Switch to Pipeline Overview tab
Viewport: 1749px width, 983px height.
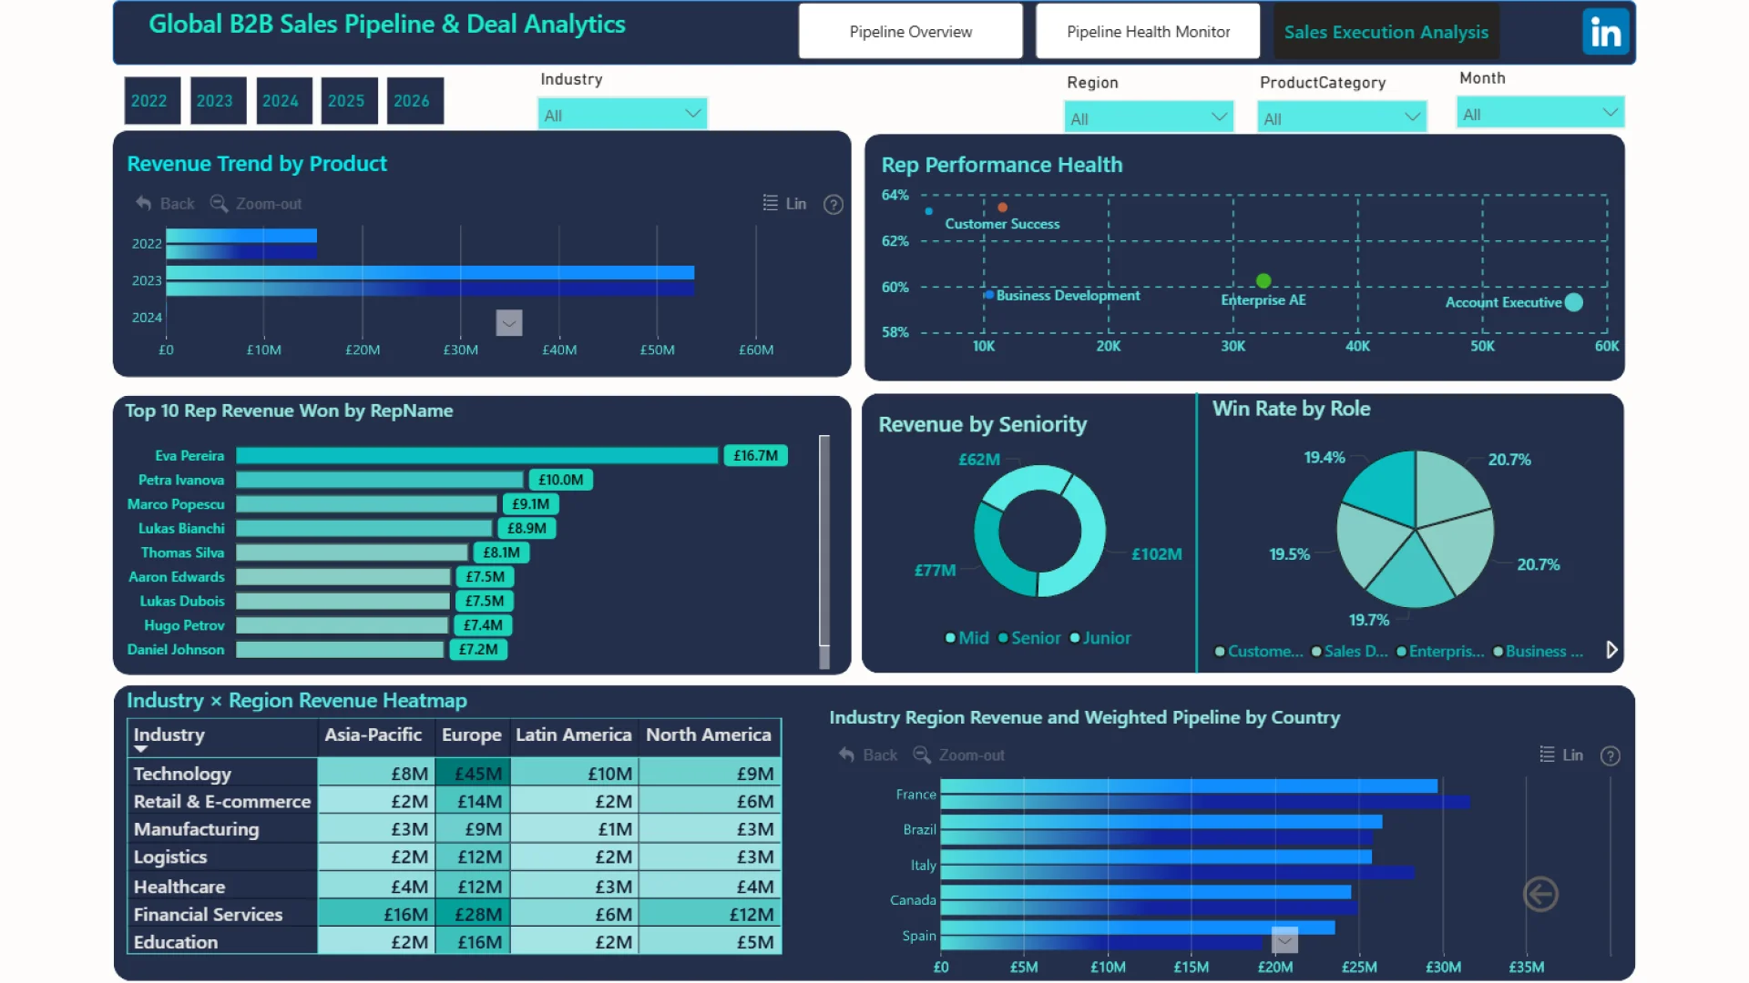(910, 32)
